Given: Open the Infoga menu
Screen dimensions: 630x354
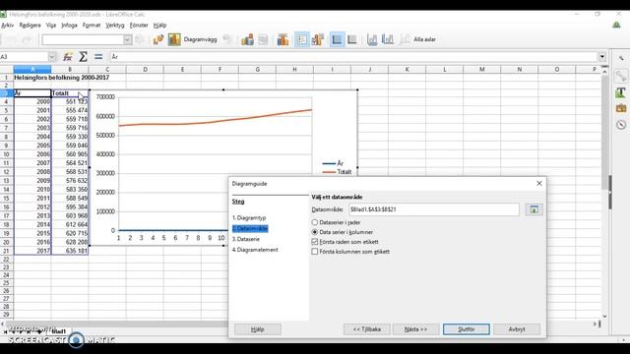Looking at the screenshot, I should tap(69, 25).
